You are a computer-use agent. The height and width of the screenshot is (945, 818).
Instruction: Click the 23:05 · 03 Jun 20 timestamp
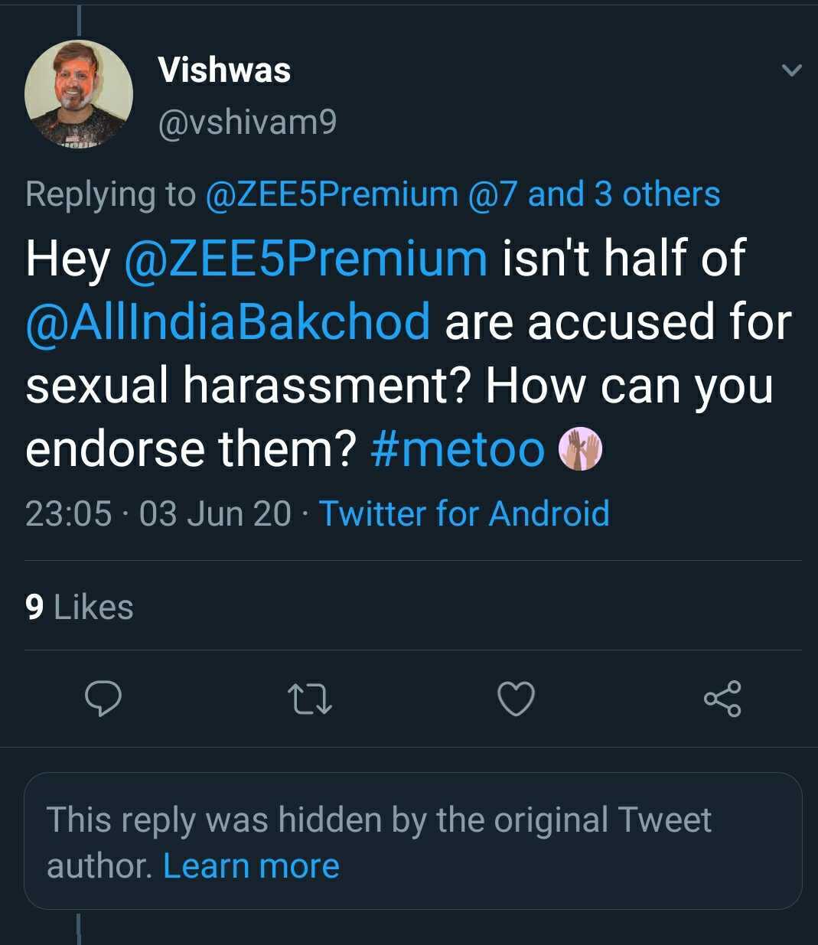[158, 513]
